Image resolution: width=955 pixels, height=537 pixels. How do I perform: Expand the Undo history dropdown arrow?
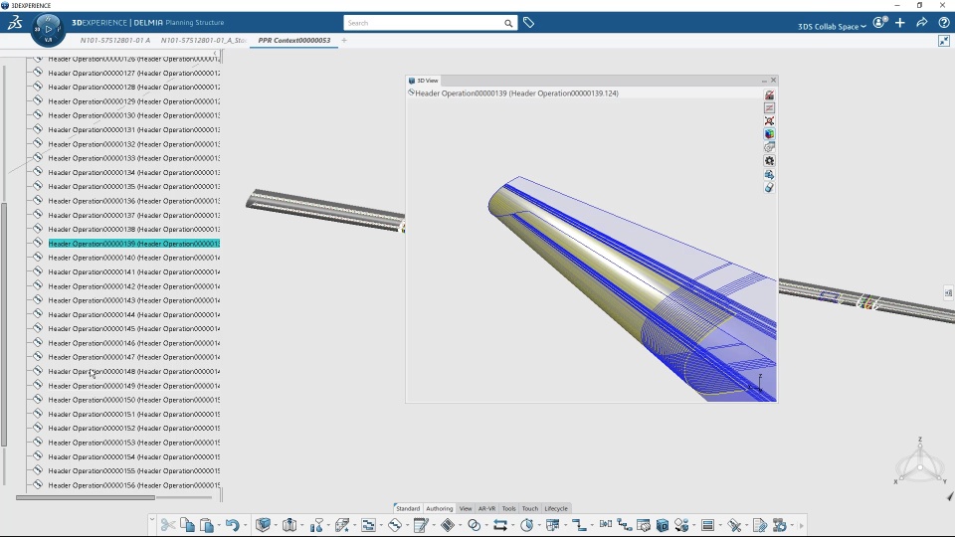244,525
